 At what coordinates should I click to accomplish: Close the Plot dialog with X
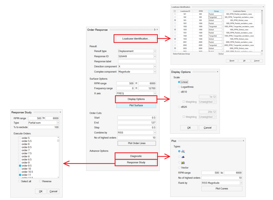point(243,141)
